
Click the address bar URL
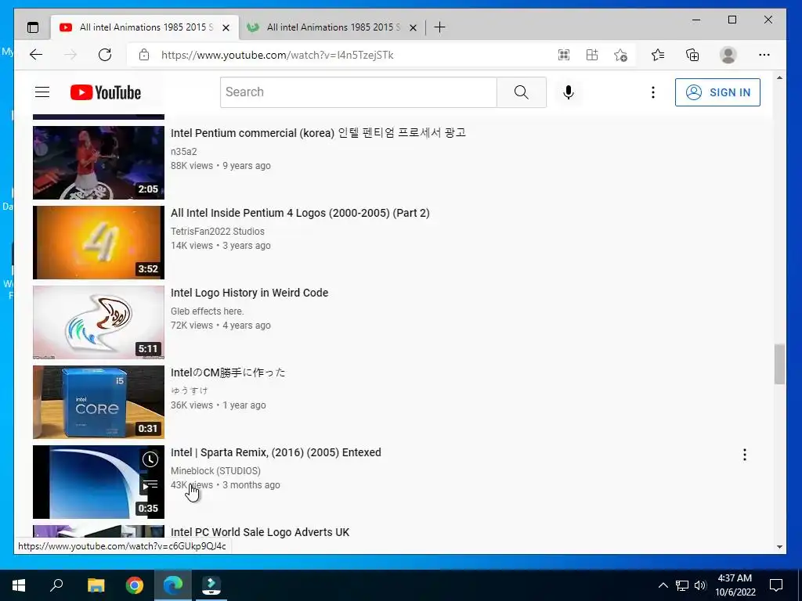[277, 56]
